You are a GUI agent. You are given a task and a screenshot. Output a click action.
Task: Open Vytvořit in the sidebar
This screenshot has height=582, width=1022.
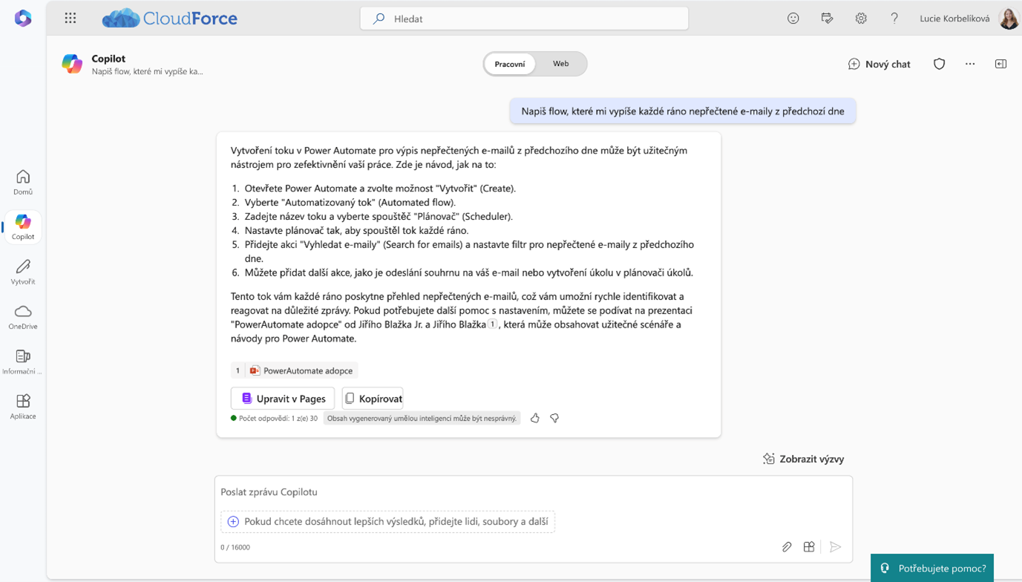[23, 272]
